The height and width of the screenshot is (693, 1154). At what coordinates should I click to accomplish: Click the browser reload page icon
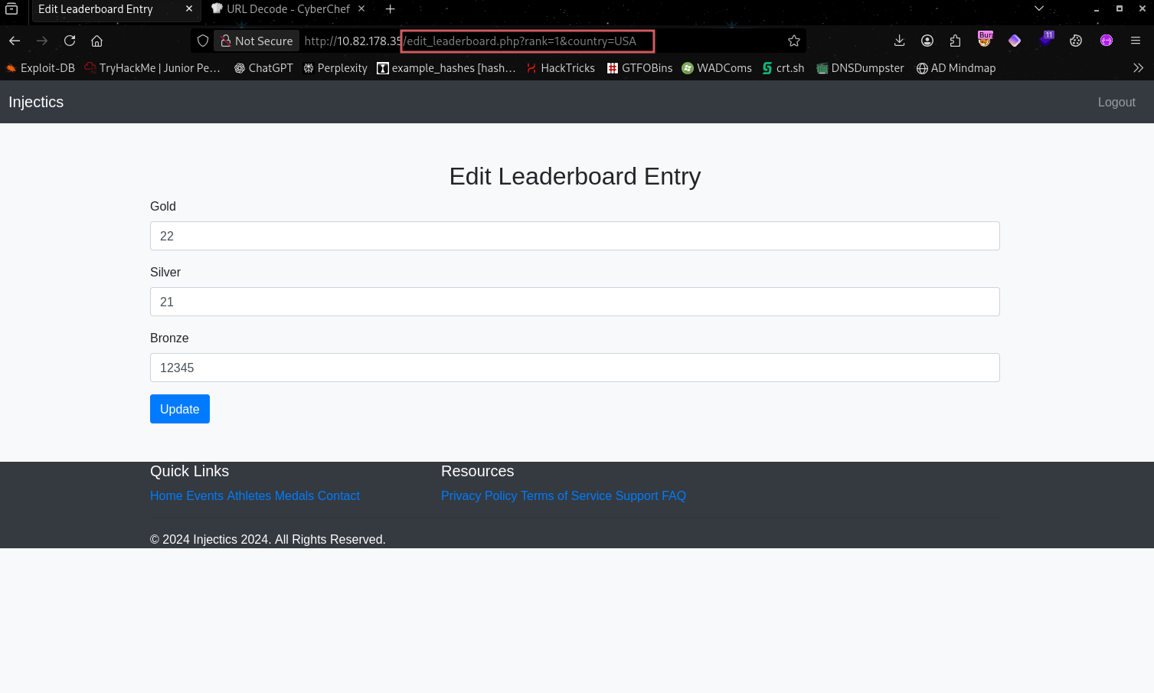click(70, 41)
